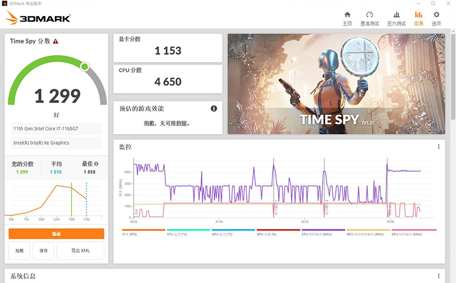Click the main score 1 299
Screen dimensions: 456x283
pos(58,96)
